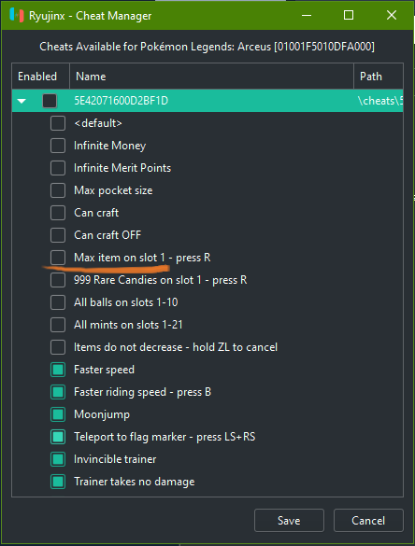This screenshot has width=415, height=546.
Task: Select the Can craft OFF row text
Action: (107, 235)
